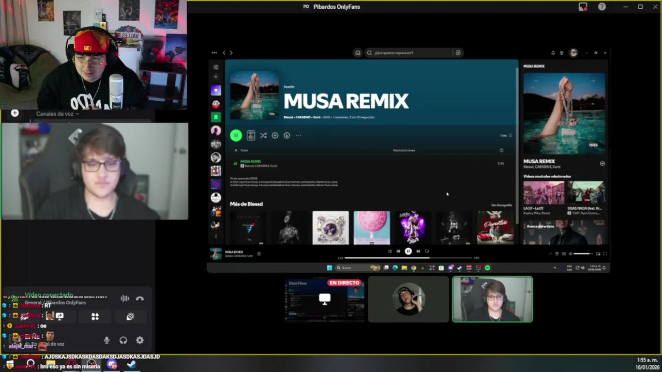
Task: Open the album cover preview button beside play
Action: point(251,135)
